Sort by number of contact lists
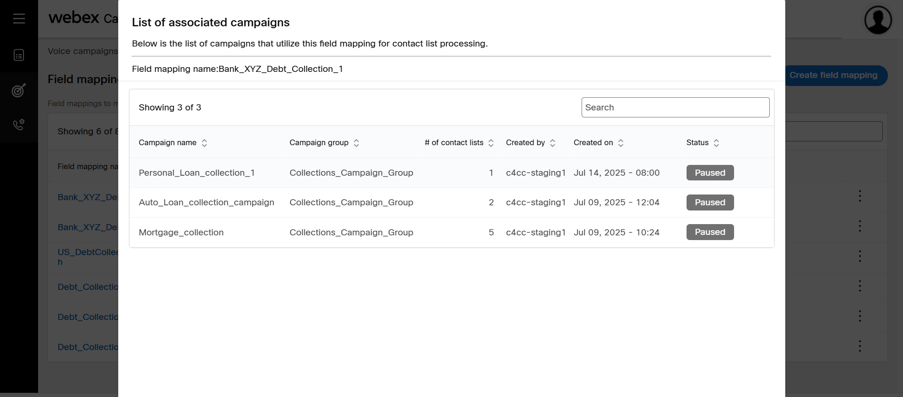 [491, 143]
